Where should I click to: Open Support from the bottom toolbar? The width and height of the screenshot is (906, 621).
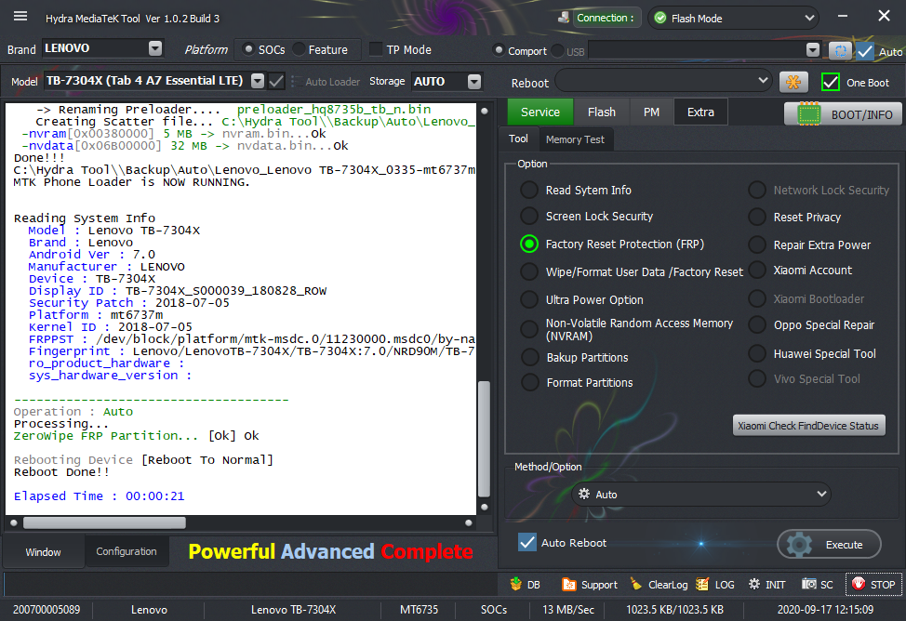[590, 585]
